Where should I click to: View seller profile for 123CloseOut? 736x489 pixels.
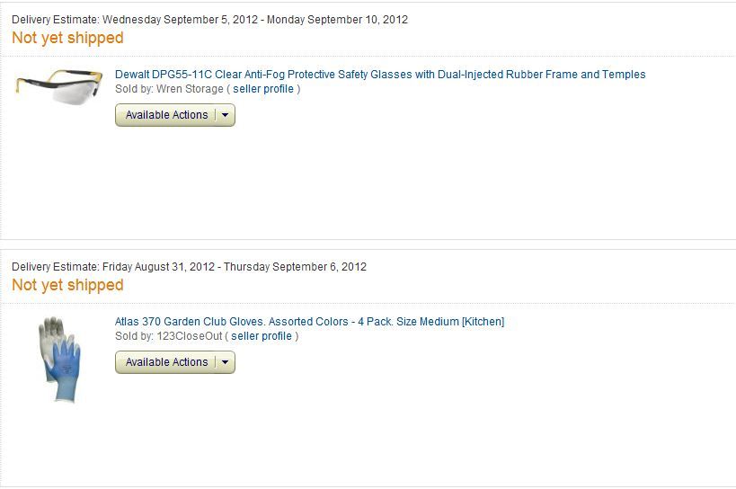point(262,336)
